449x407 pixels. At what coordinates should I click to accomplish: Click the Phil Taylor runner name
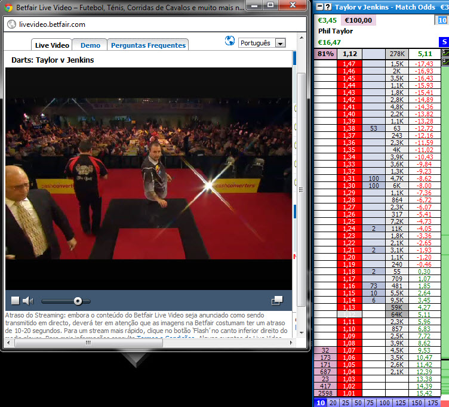click(336, 31)
